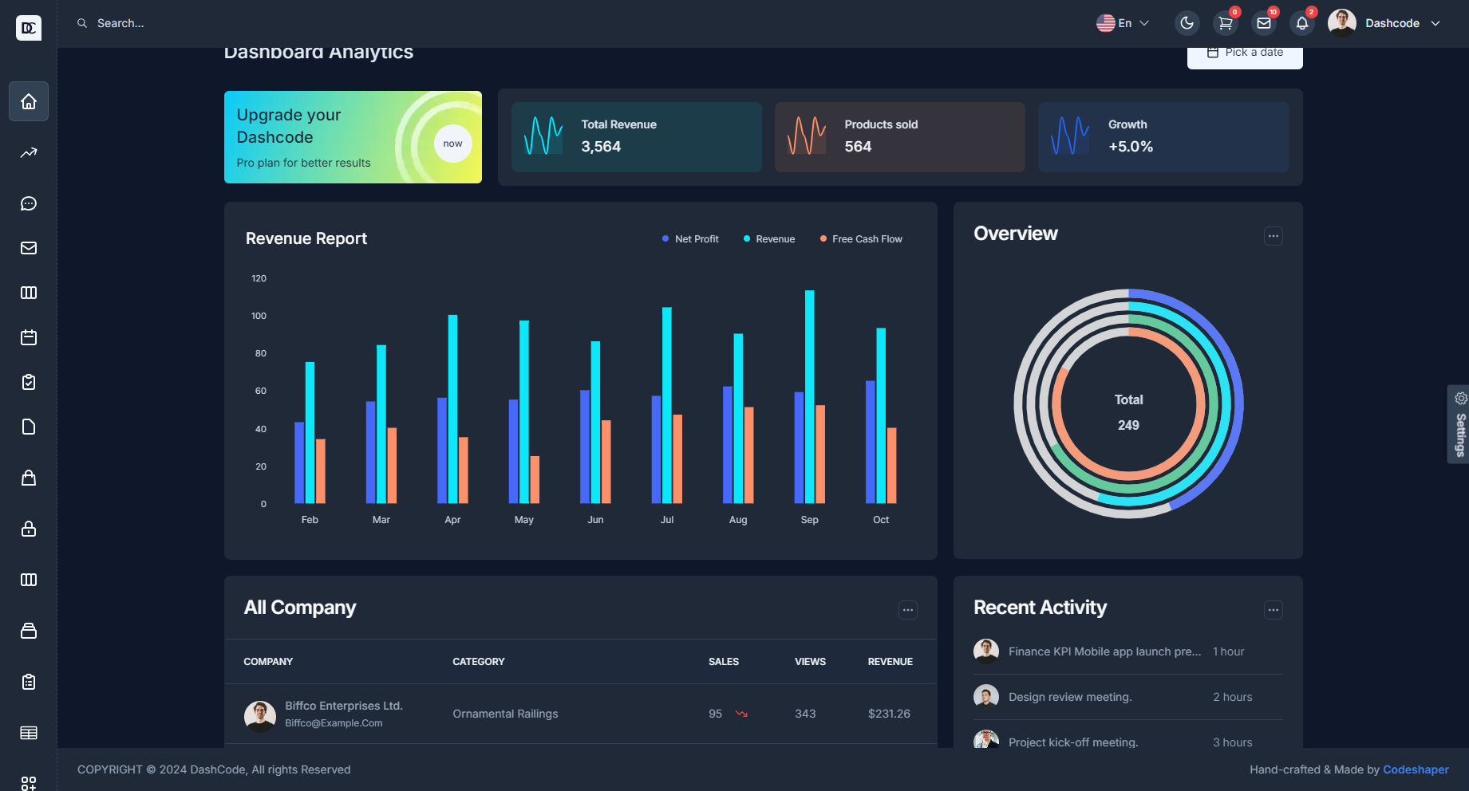Image resolution: width=1469 pixels, height=791 pixels.
Task: Open the Home dashboard sidebar icon
Action: pyautogui.click(x=29, y=101)
